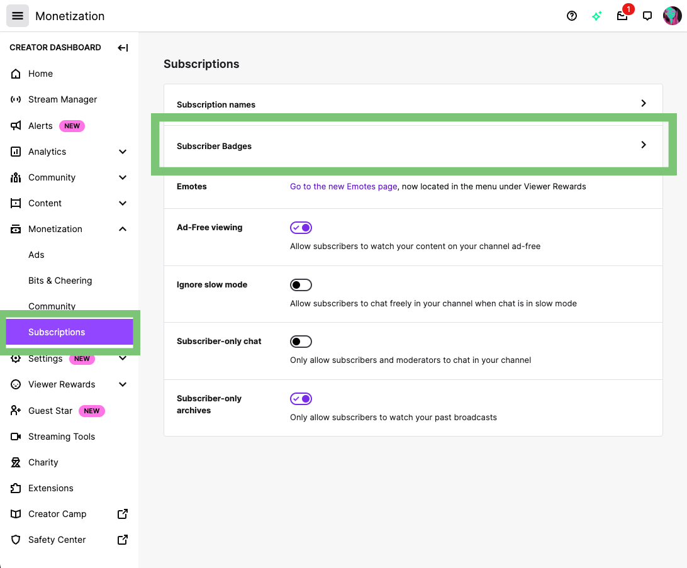Expand the Settings section chevron
The image size is (687, 568).
click(x=123, y=359)
